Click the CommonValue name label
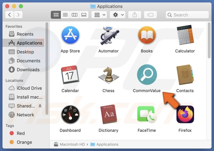This screenshot has height=151, width=214. click(147, 91)
